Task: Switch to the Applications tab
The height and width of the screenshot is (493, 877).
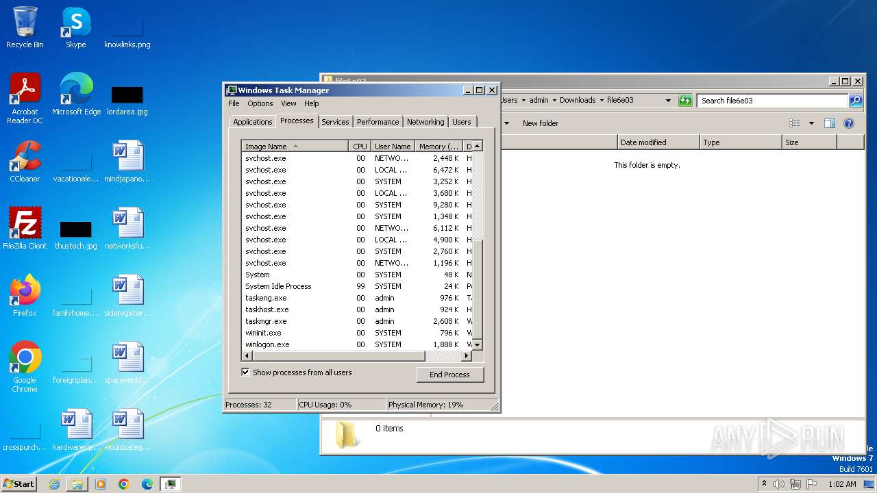Action: [x=252, y=122]
